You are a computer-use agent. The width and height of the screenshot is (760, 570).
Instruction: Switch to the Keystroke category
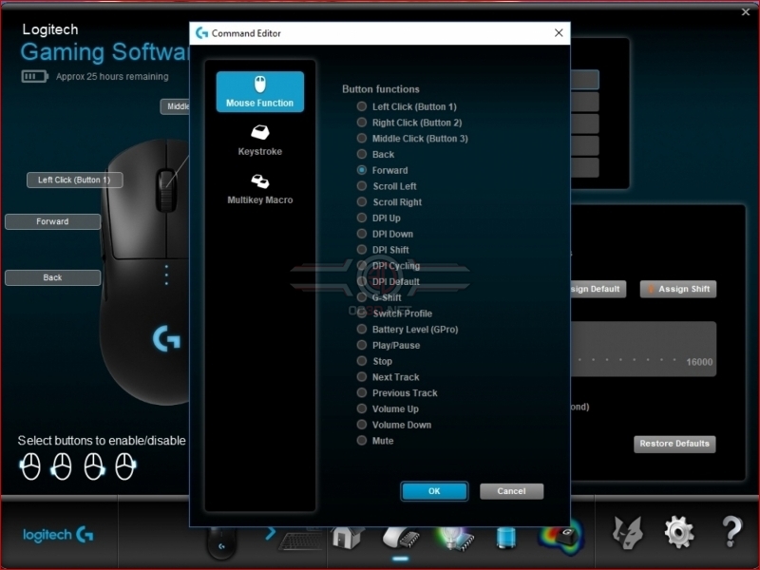[x=259, y=138]
